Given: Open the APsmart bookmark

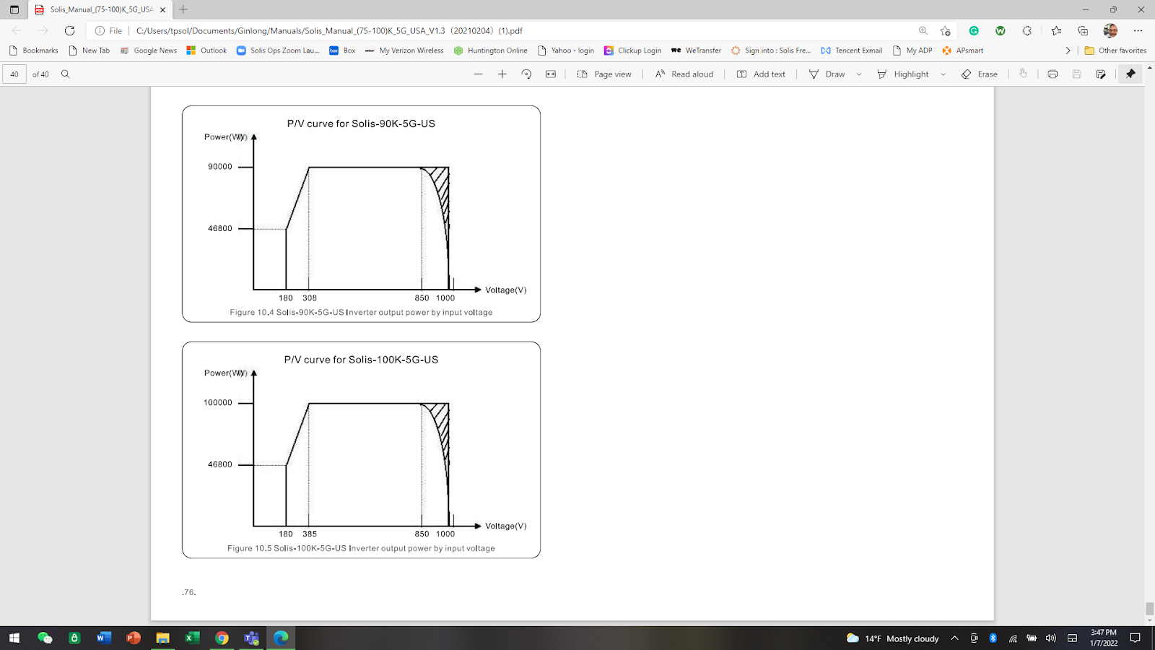Looking at the screenshot, I should coord(963,51).
